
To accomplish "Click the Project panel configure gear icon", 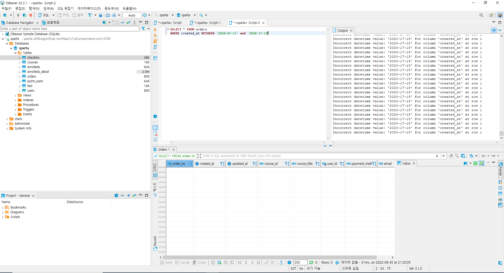I will [x=116, y=195].
